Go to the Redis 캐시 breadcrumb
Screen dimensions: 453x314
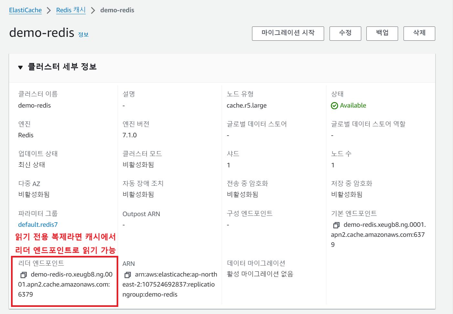click(71, 10)
